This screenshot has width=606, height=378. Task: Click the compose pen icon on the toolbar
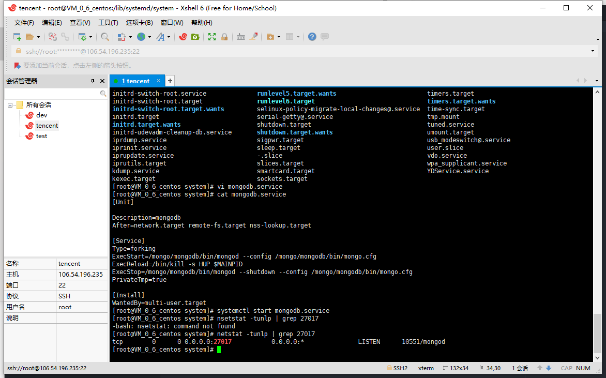(254, 37)
